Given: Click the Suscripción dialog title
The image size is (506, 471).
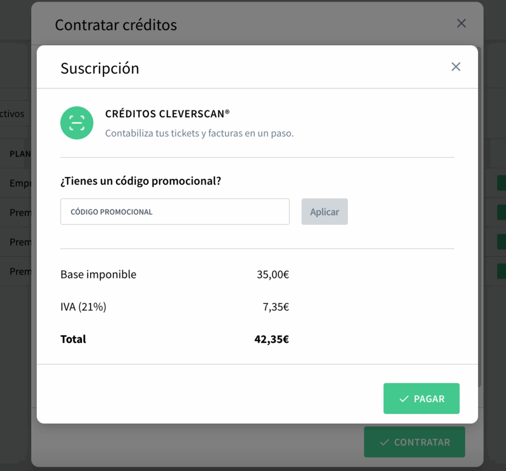Looking at the screenshot, I should [100, 68].
